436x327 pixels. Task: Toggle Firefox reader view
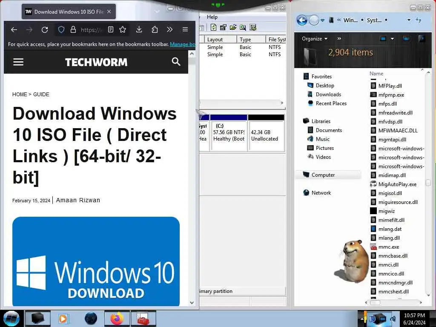[110, 29]
